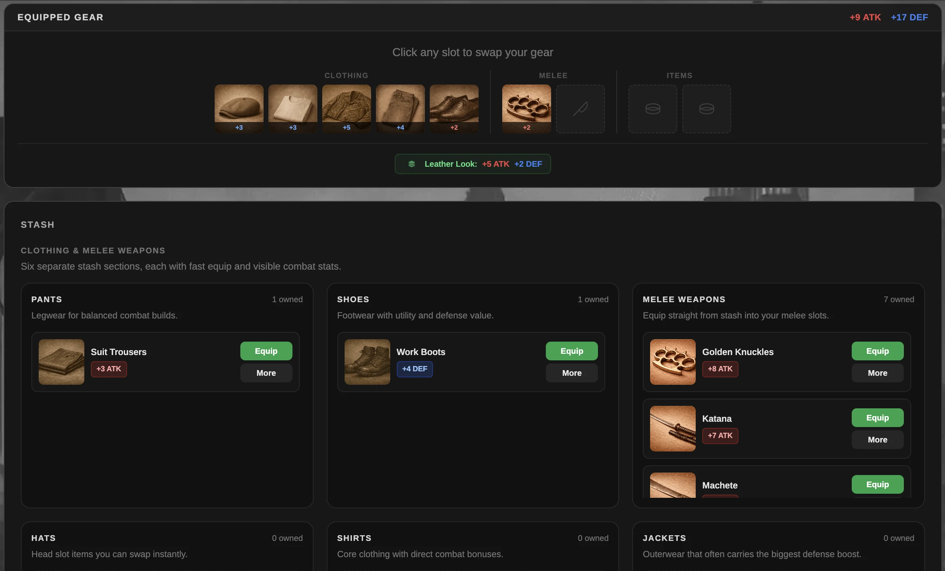Click the Work Boots item name
945x571 pixels.
421,352
